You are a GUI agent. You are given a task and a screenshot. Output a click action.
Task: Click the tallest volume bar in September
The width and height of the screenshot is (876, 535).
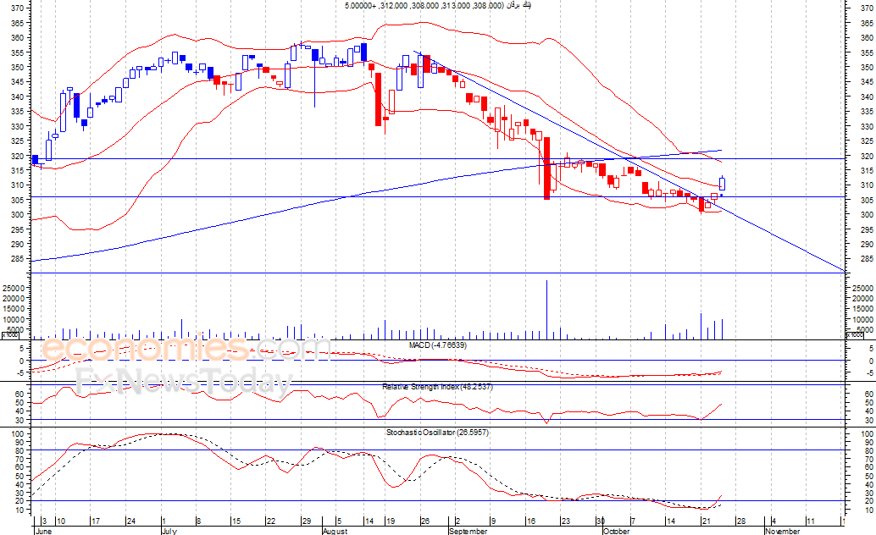pos(546,309)
